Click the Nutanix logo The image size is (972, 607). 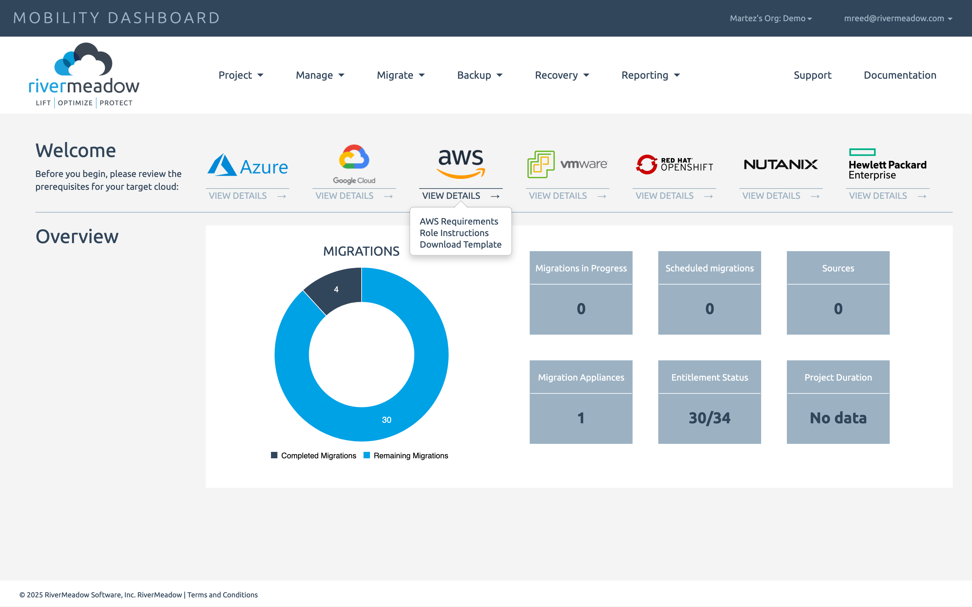(780, 164)
